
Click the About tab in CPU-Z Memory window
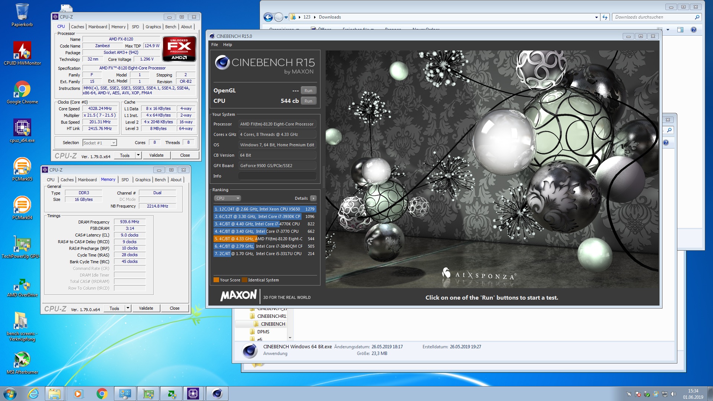coord(176,180)
